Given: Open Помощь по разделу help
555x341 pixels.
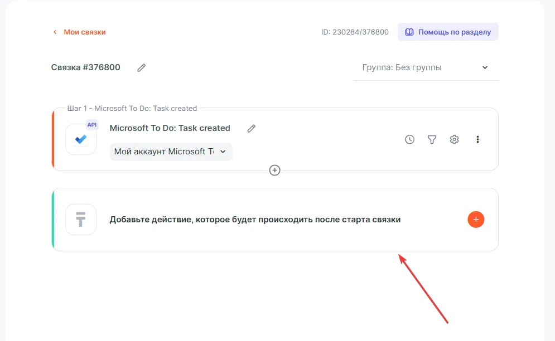Looking at the screenshot, I should click(x=454, y=32).
